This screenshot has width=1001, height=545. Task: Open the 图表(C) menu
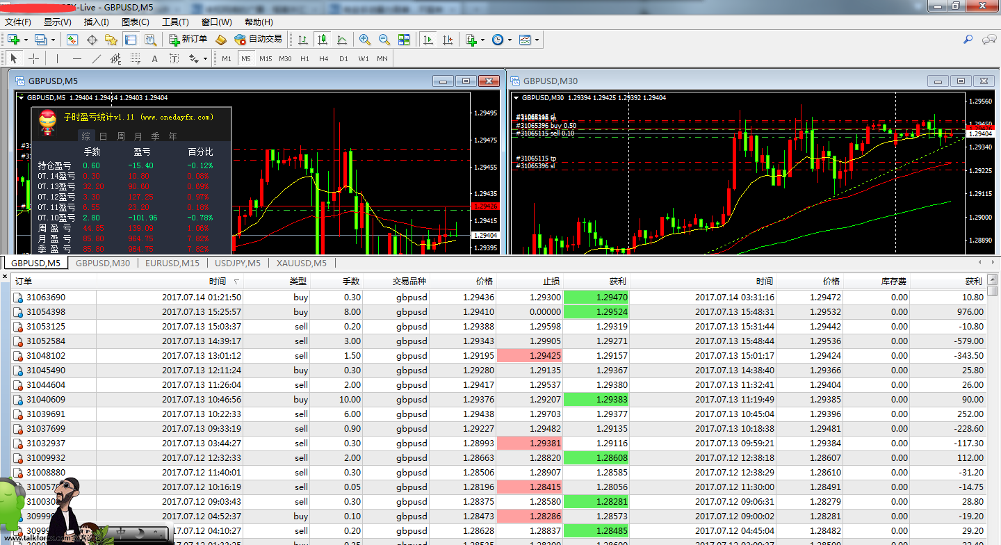(x=136, y=22)
